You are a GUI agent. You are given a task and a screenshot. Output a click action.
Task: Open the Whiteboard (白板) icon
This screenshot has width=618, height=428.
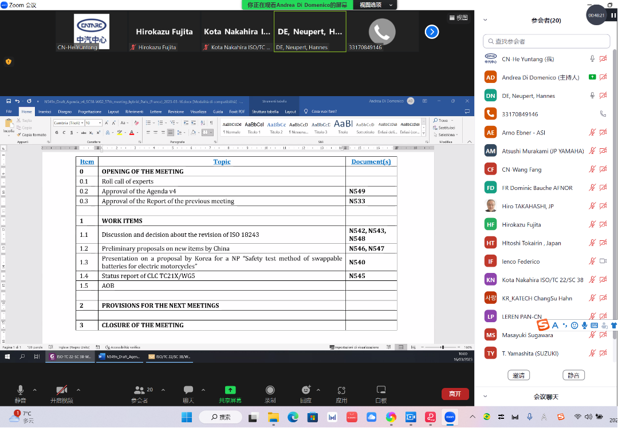381,391
